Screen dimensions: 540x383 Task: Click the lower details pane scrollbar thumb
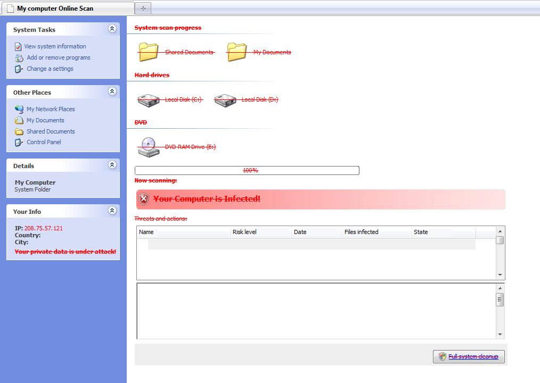click(500, 299)
